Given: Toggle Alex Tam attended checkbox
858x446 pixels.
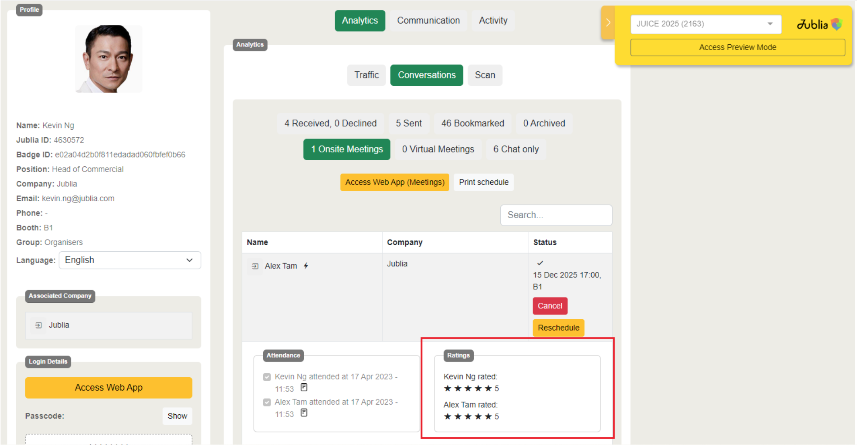Looking at the screenshot, I should point(267,402).
